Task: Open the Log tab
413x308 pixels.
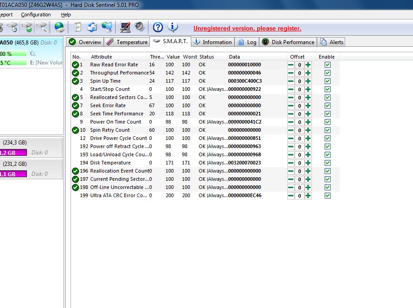Action: (247, 42)
